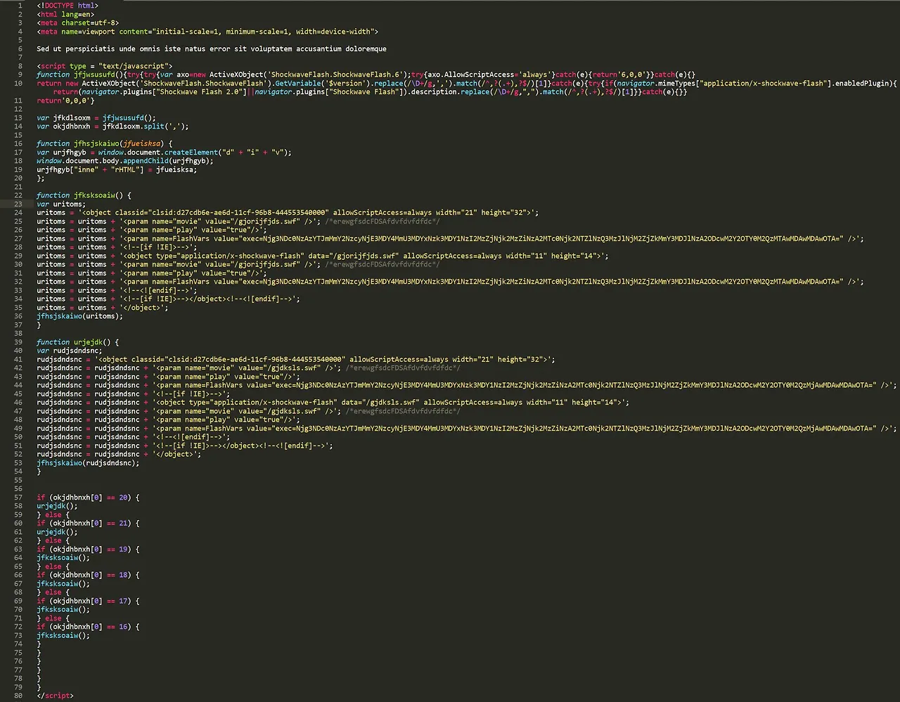Click the "<meta charset=utf-8>" tag

point(77,23)
